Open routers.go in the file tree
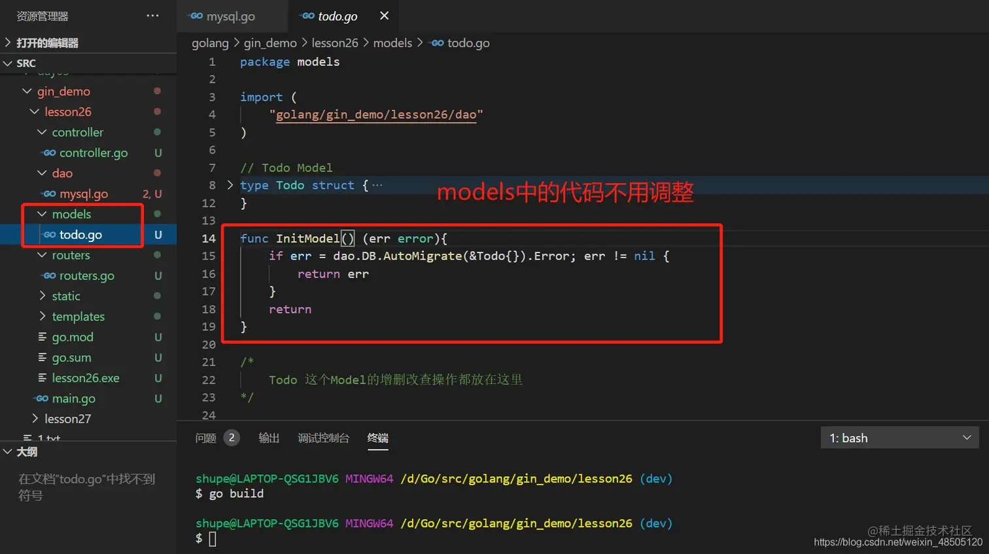The height and width of the screenshot is (554, 989). [88, 275]
